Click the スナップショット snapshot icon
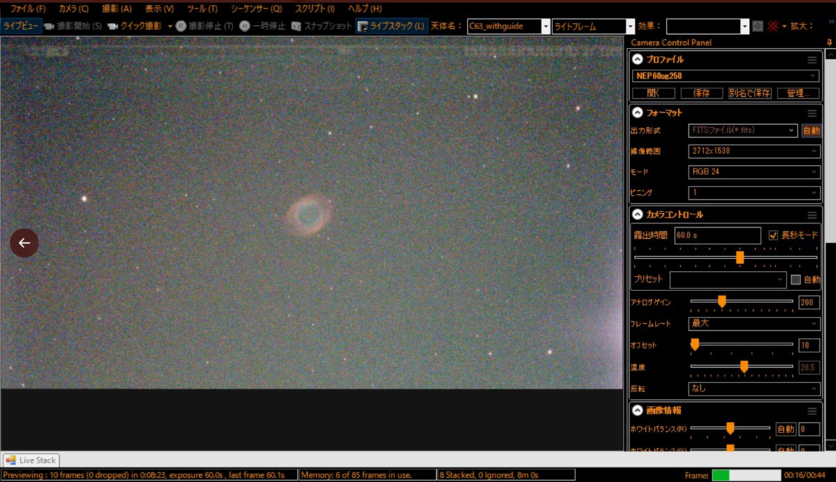The height and width of the screenshot is (482, 836). coord(296,26)
